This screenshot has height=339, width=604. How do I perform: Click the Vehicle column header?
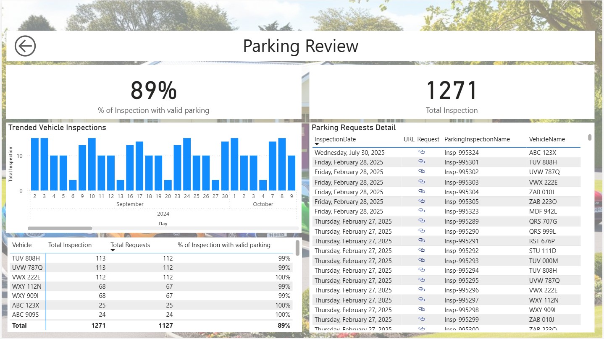coord(22,245)
